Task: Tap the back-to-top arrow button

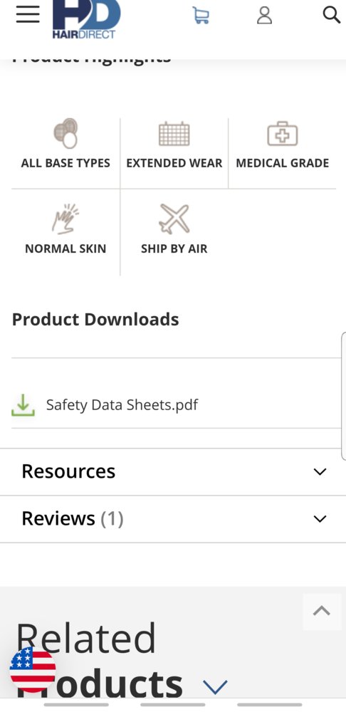Action: [322, 612]
